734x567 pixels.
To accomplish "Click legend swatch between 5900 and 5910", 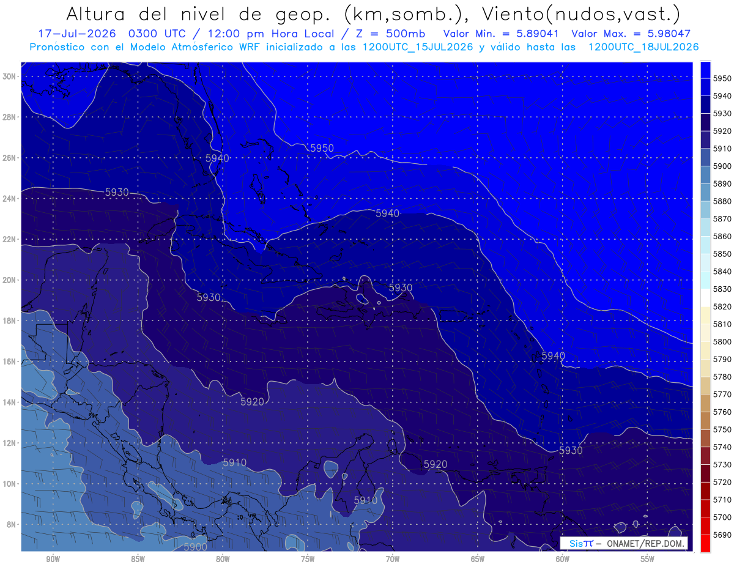I will click(705, 157).
